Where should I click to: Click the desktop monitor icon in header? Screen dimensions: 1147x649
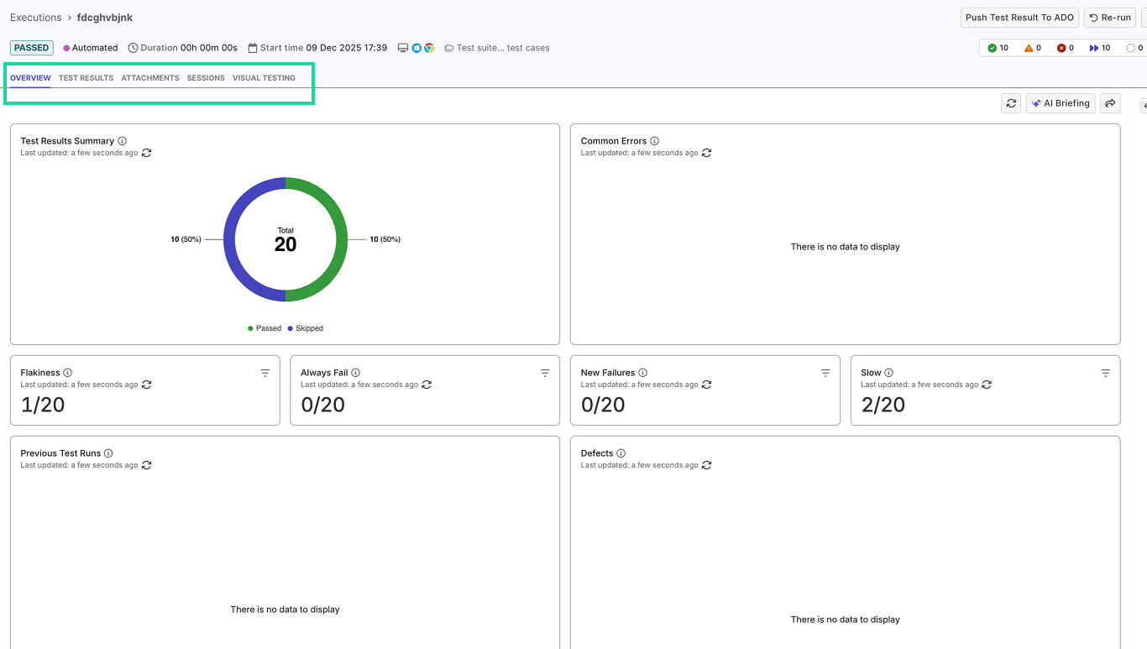[403, 48]
